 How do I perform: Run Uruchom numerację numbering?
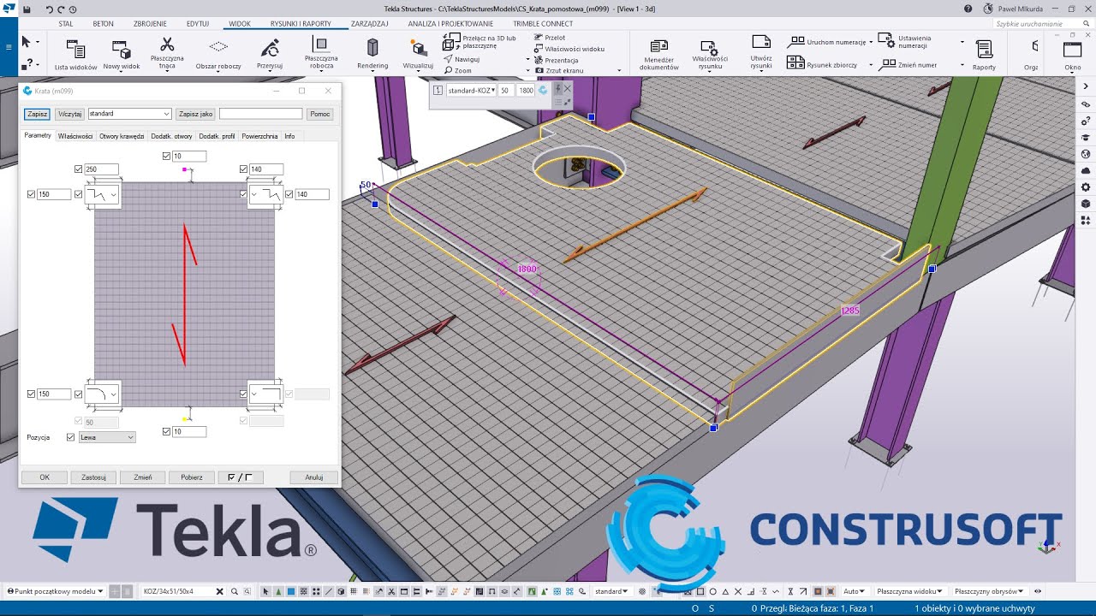click(827, 42)
